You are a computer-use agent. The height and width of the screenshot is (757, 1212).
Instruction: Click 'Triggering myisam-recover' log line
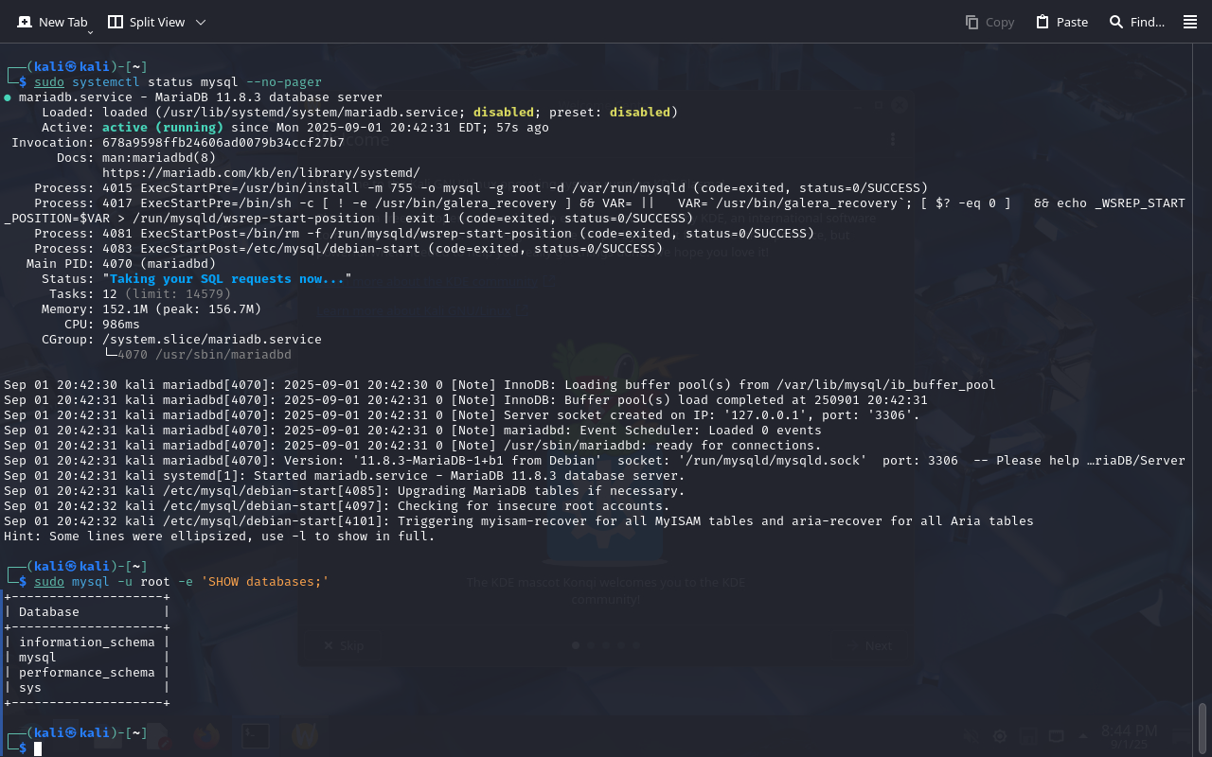point(519,520)
